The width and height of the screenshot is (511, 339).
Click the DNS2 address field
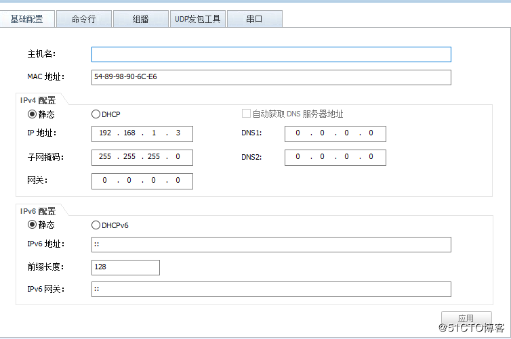click(335, 158)
